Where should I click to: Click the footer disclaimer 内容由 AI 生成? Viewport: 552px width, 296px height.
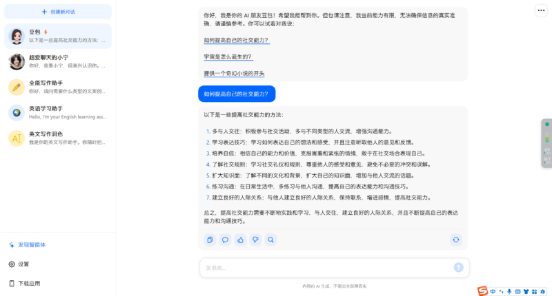[335, 286]
